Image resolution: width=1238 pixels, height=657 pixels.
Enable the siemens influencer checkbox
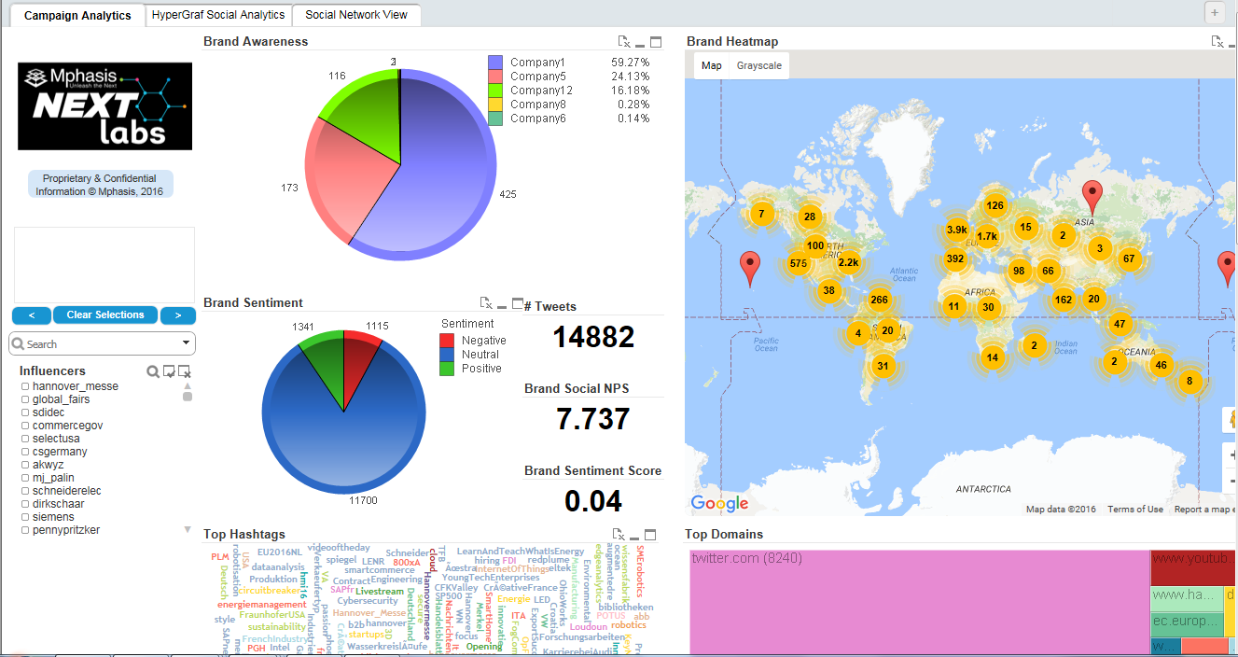[x=25, y=517]
